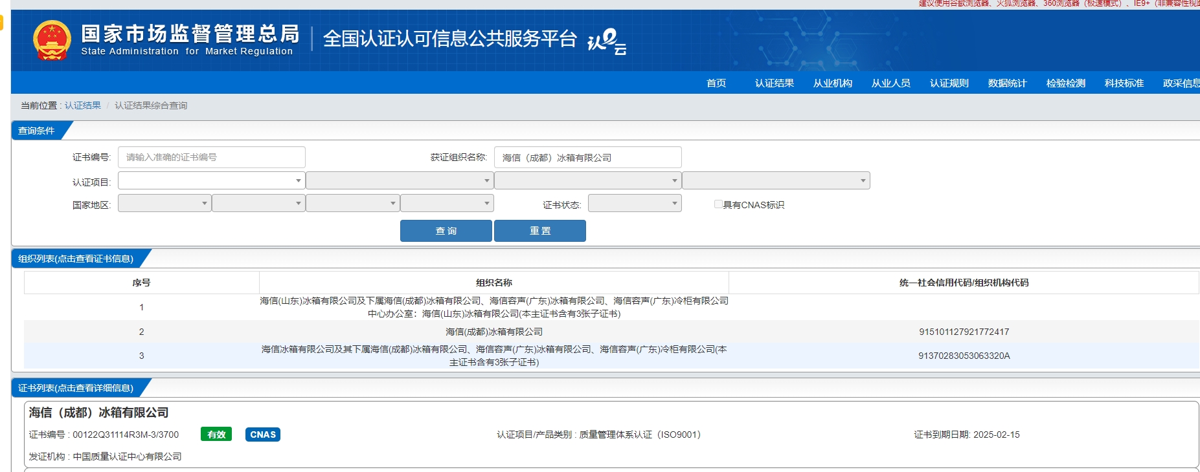Open 数据统计 in the nav bar
This screenshot has height=472, width=1200.
pyautogui.click(x=1008, y=83)
